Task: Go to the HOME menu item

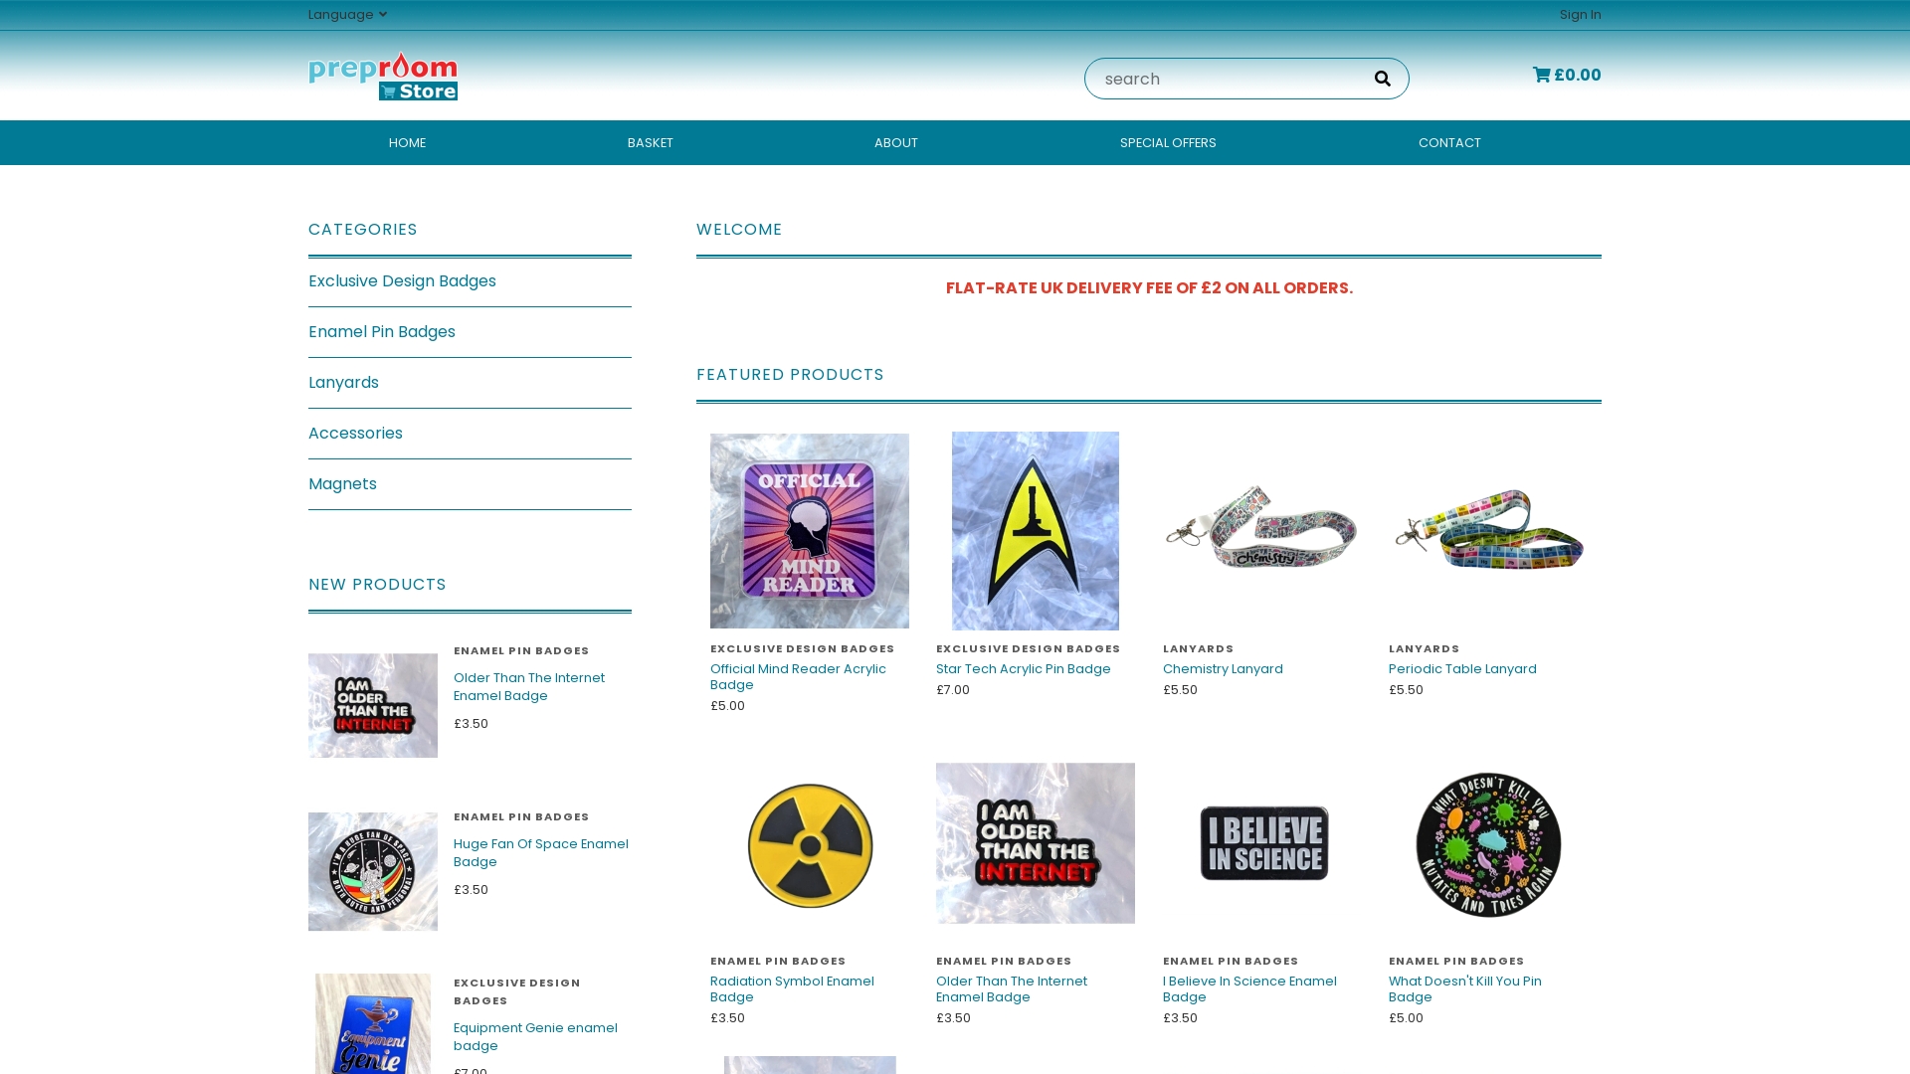Action: point(407,142)
